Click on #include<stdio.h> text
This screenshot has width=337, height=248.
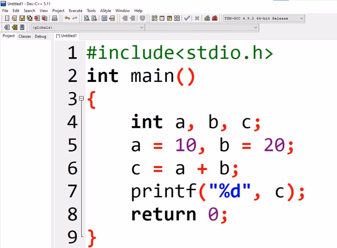(x=180, y=53)
